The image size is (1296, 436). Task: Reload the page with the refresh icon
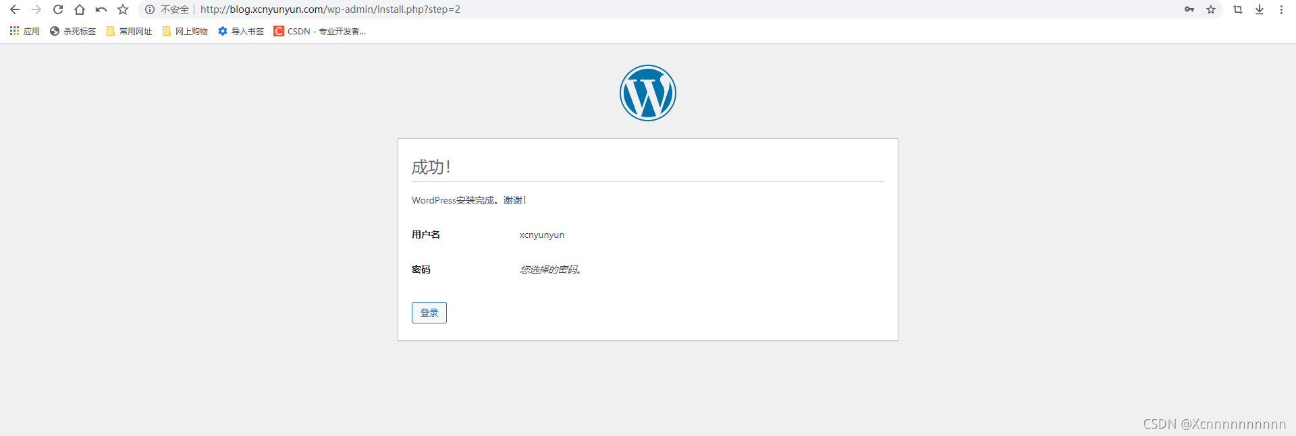(x=58, y=9)
